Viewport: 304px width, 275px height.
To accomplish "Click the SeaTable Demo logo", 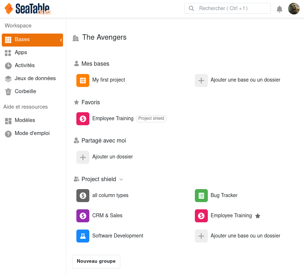I will pyautogui.click(x=28, y=9).
